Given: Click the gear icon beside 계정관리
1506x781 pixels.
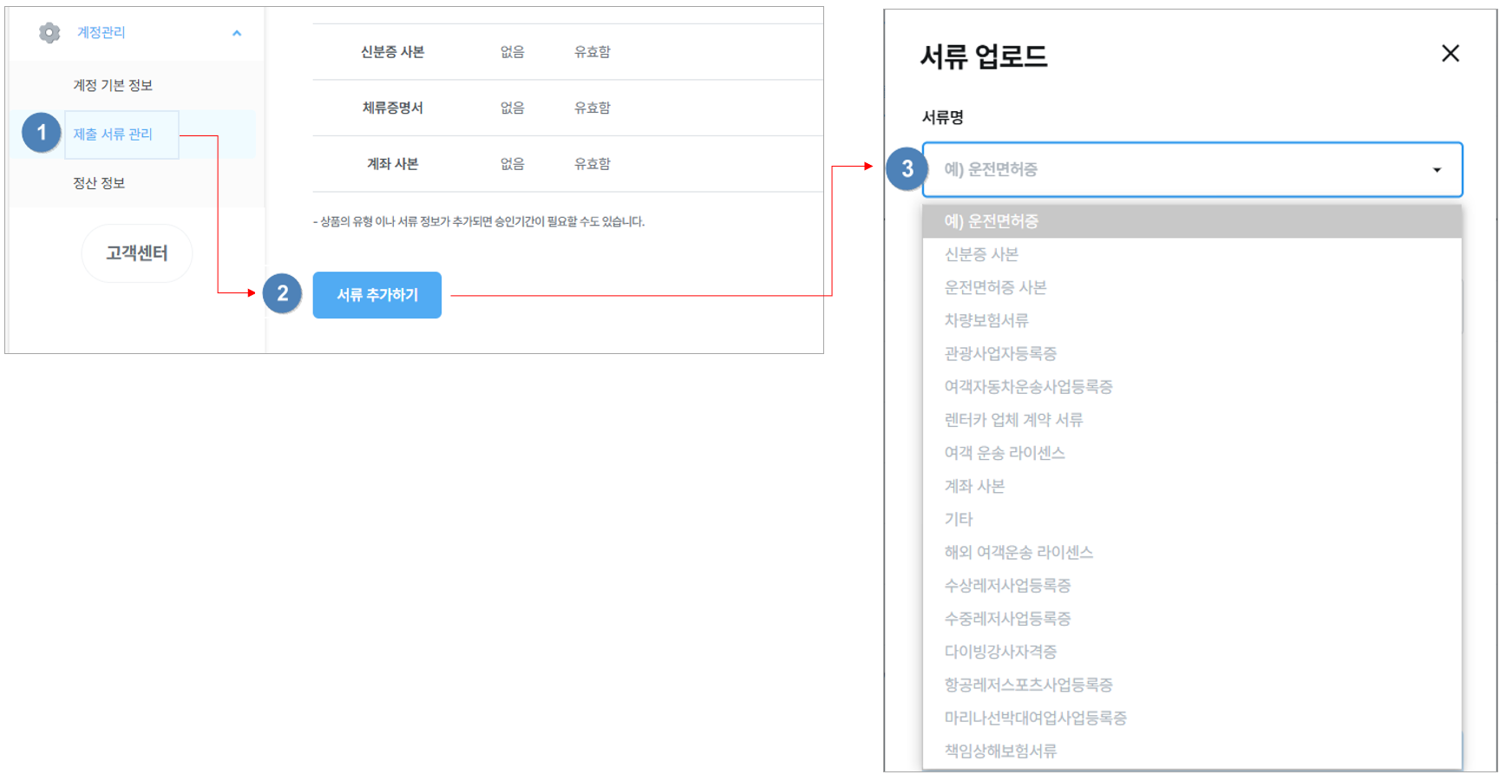Looking at the screenshot, I should [49, 33].
